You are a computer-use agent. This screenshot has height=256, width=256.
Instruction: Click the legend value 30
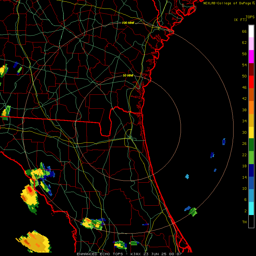point(244,132)
